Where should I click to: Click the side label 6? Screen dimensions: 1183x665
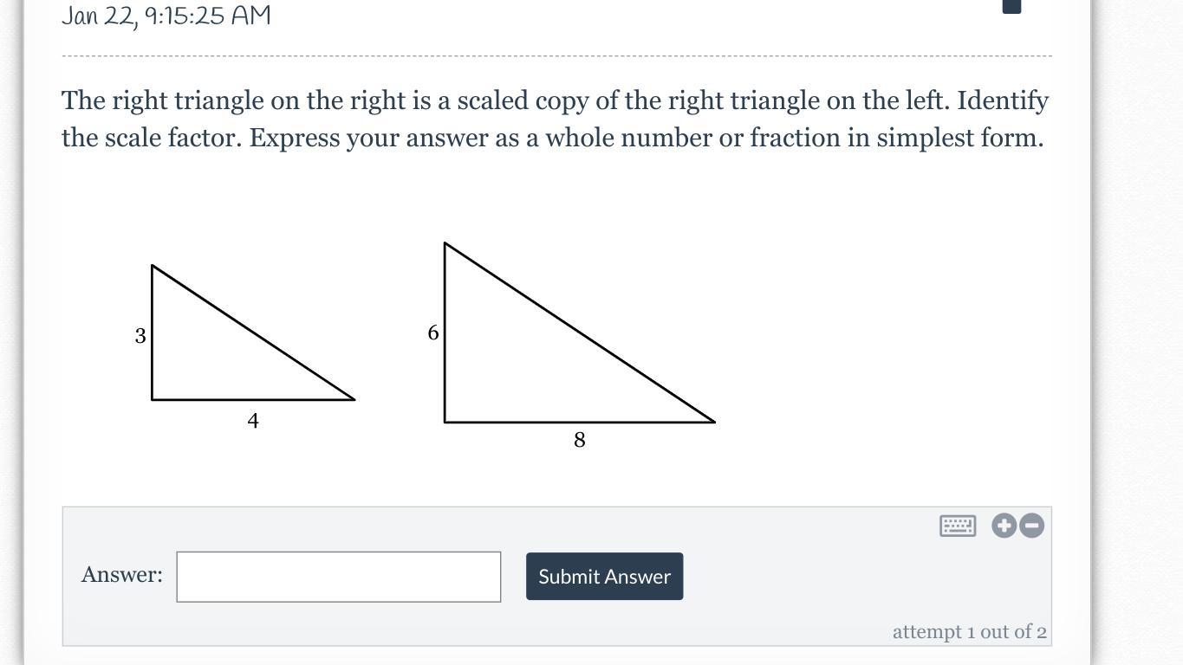pyautogui.click(x=433, y=333)
